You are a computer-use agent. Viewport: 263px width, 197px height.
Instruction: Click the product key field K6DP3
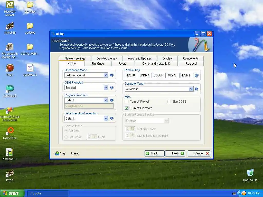point(173,75)
